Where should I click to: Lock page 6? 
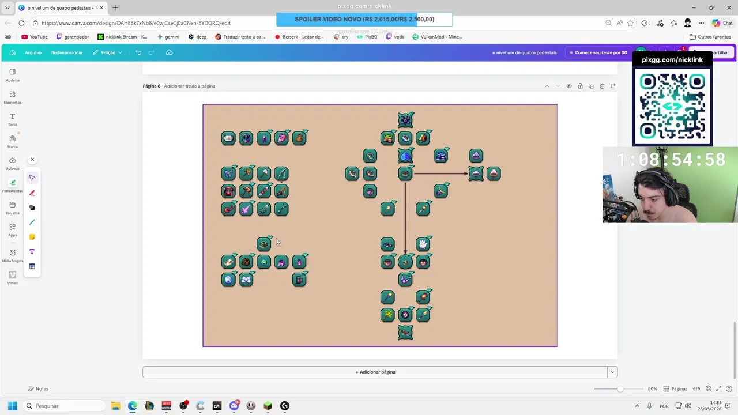pyautogui.click(x=580, y=86)
